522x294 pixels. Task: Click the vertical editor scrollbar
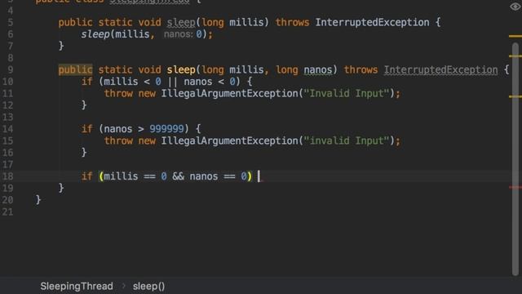(x=515, y=159)
